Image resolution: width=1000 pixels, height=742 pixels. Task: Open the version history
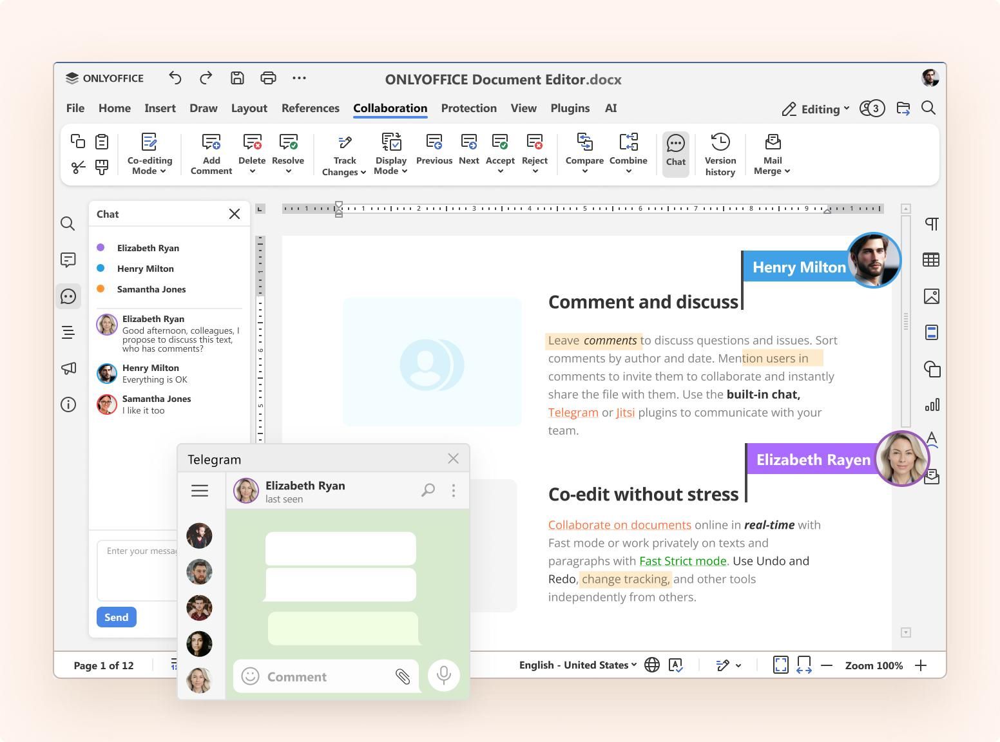click(x=720, y=155)
